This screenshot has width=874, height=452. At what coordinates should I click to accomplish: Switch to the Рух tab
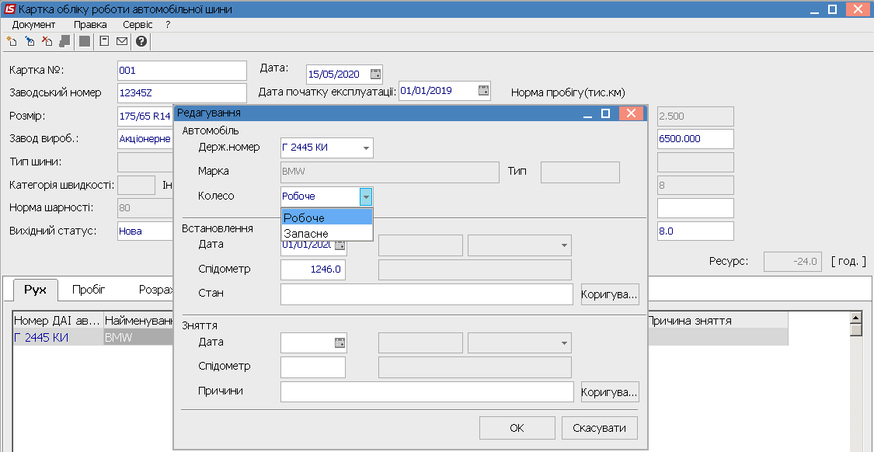[34, 289]
